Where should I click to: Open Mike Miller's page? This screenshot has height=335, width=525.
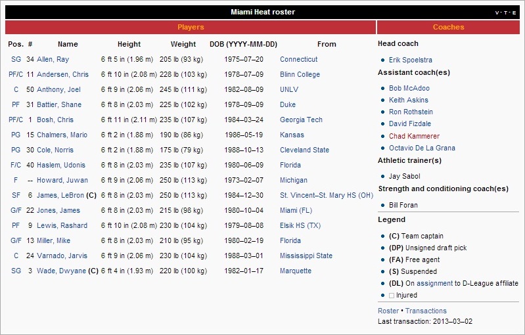(x=54, y=240)
